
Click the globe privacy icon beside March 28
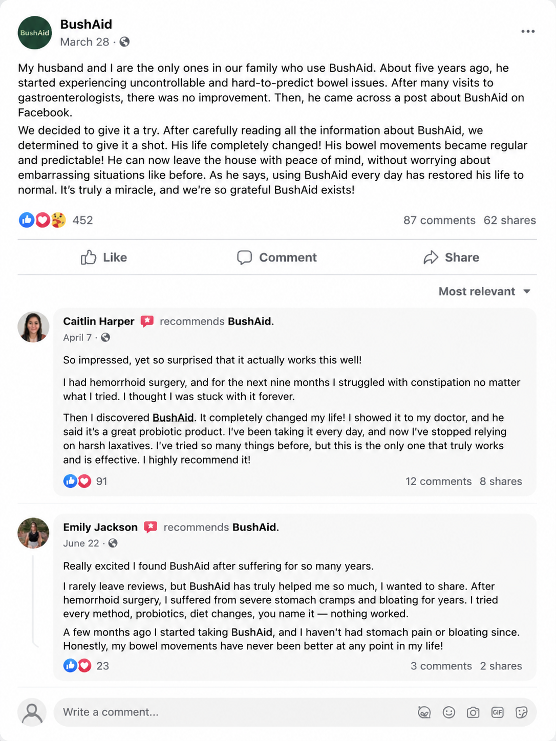124,42
